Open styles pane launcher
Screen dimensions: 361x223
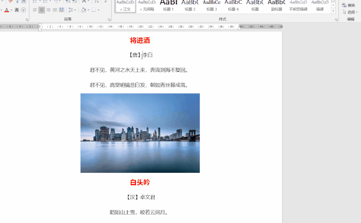[x=336, y=20]
